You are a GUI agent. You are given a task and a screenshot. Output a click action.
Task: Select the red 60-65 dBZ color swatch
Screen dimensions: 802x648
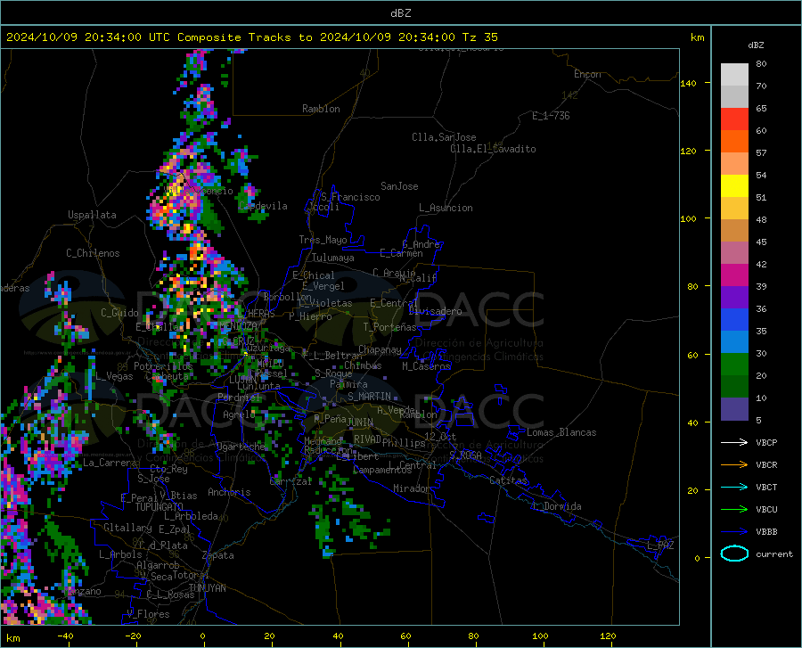[x=734, y=119]
